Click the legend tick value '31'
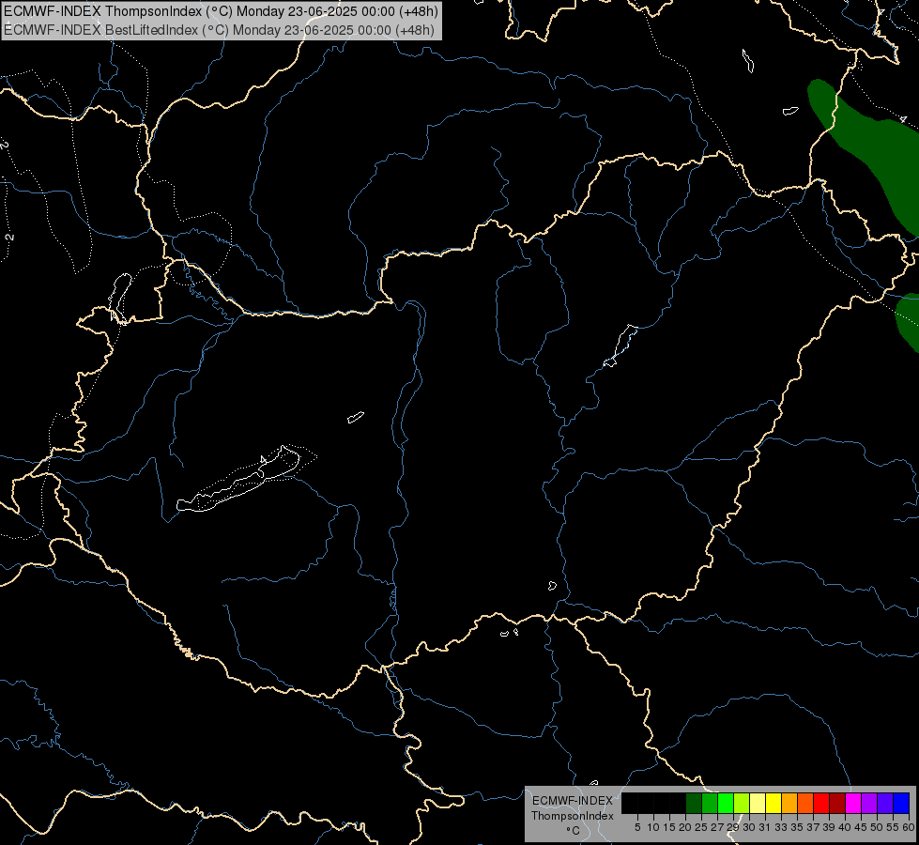919x845 pixels. (764, 827)
